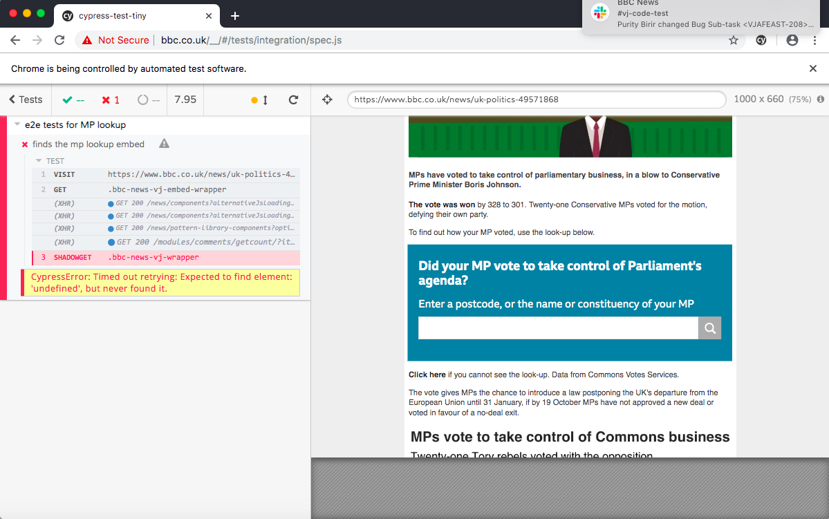Click the pending tests circle counter

click(x=149, y=100)
